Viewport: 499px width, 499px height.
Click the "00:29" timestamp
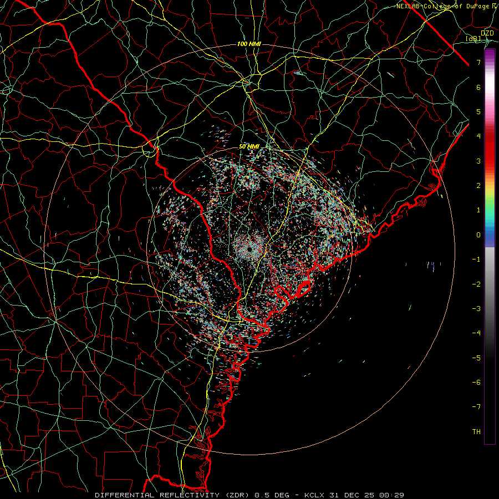(393, 495)
